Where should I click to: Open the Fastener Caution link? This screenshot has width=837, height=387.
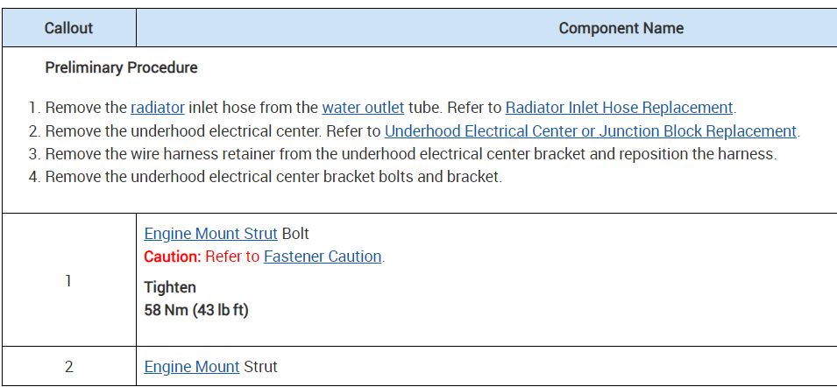pyautogui.click(x=323, y=257)
